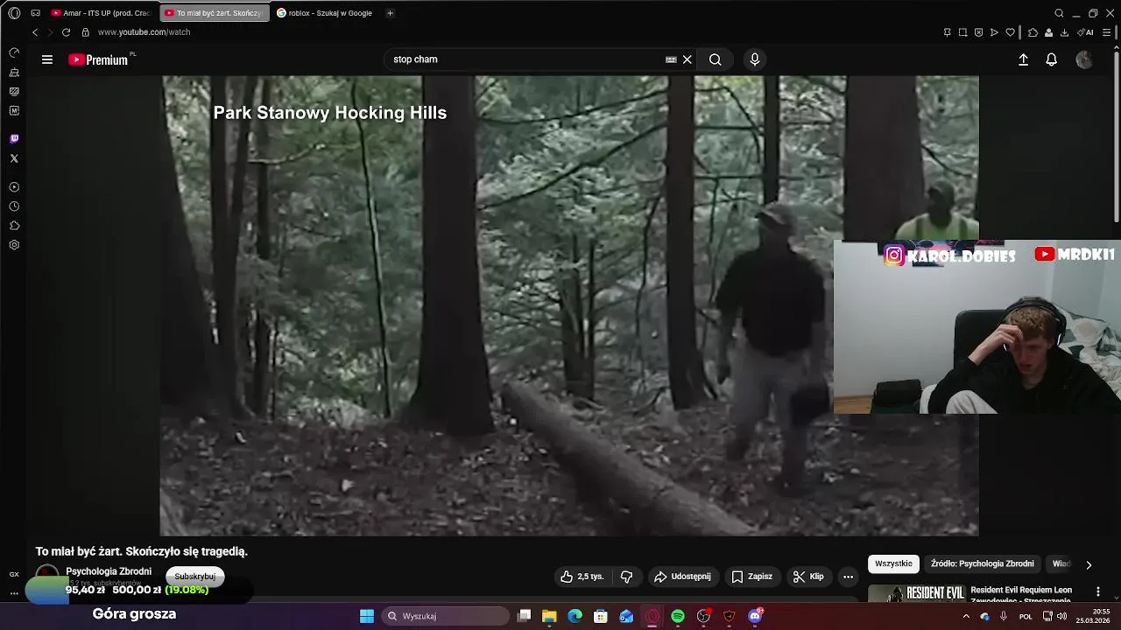The width and height of the screenshot is (1121, 630).
Task: Open File Explorer from the taskbar
Action: click(549, 616)
